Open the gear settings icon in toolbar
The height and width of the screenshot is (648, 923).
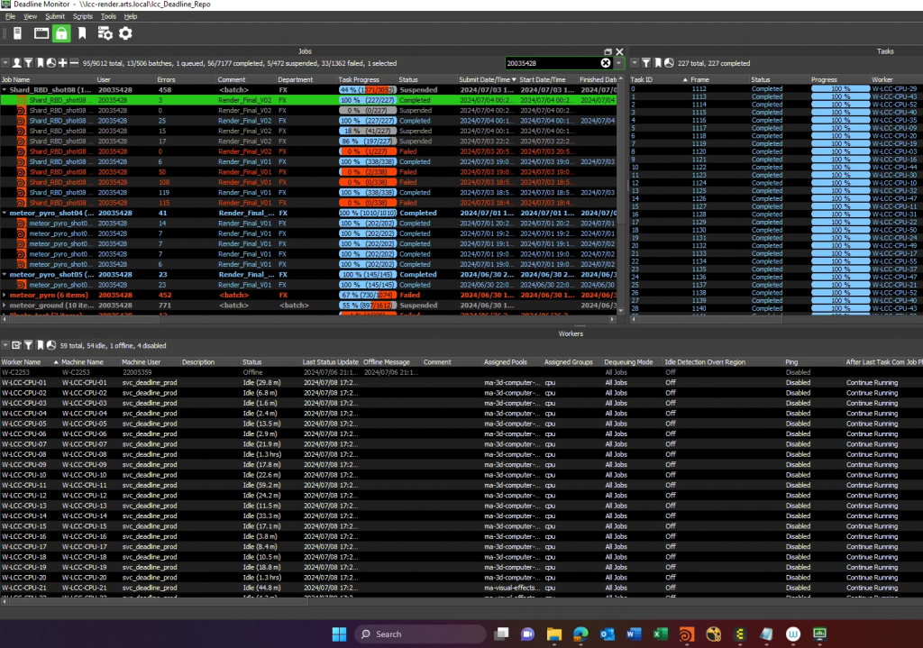click(125, 33)
